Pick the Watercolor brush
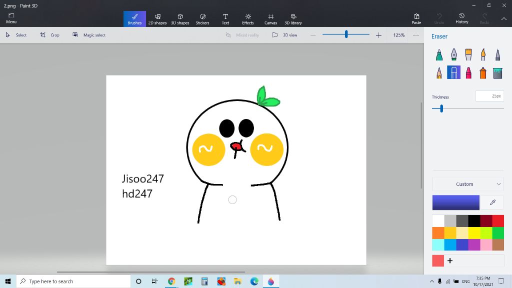The width and height of the screenshot is (512, 288). (x=483, y=54)
